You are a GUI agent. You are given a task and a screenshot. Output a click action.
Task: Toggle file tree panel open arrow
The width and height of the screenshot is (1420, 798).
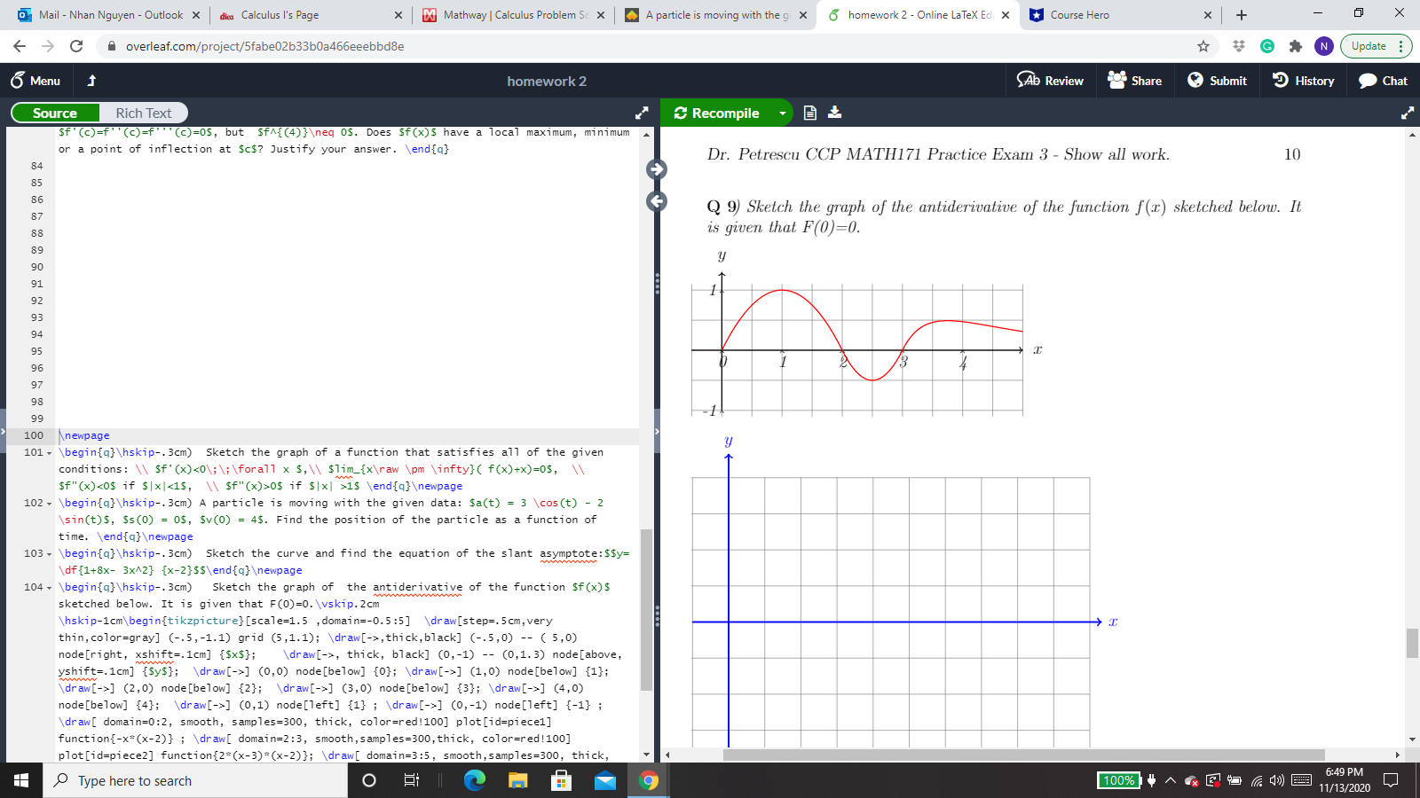click(x=3, y=432)
